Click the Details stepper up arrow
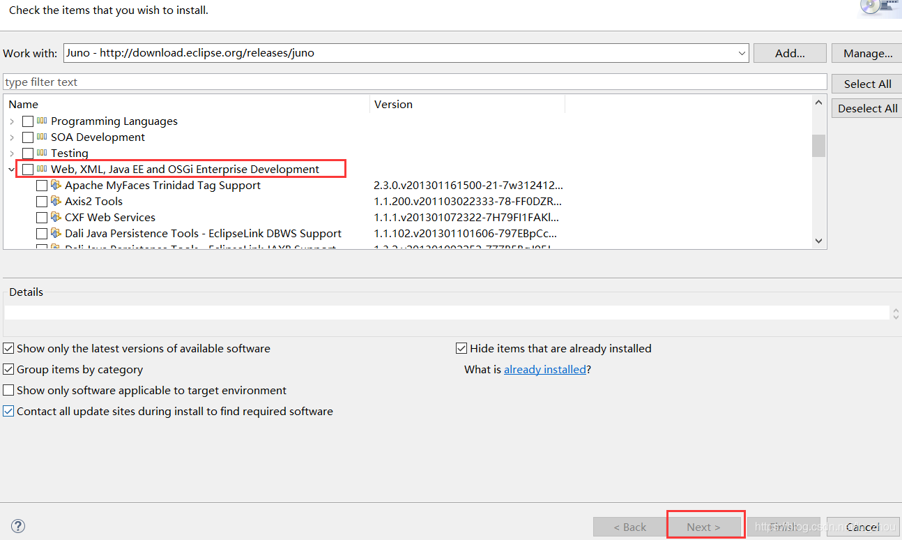Screen dimensions: 902x540 (896, 310)
